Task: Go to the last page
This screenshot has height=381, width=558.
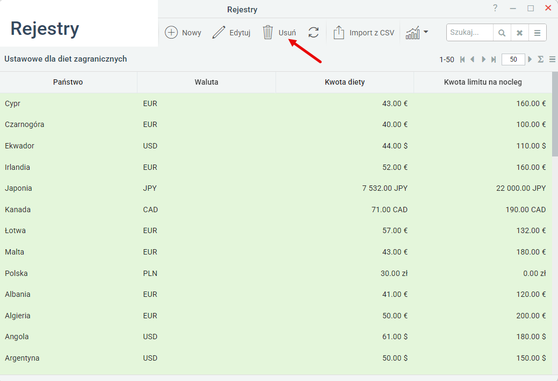Action: (x=493, y=59)
